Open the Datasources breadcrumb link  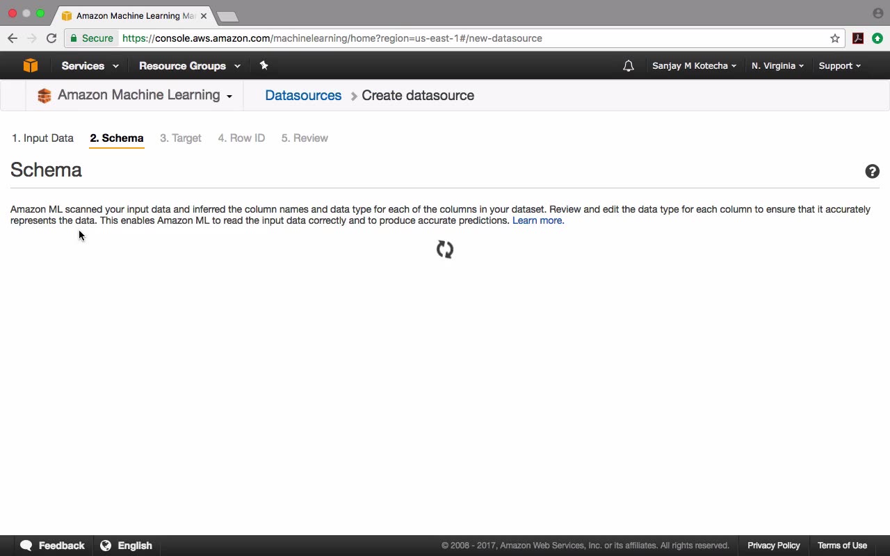coord(303,96)
